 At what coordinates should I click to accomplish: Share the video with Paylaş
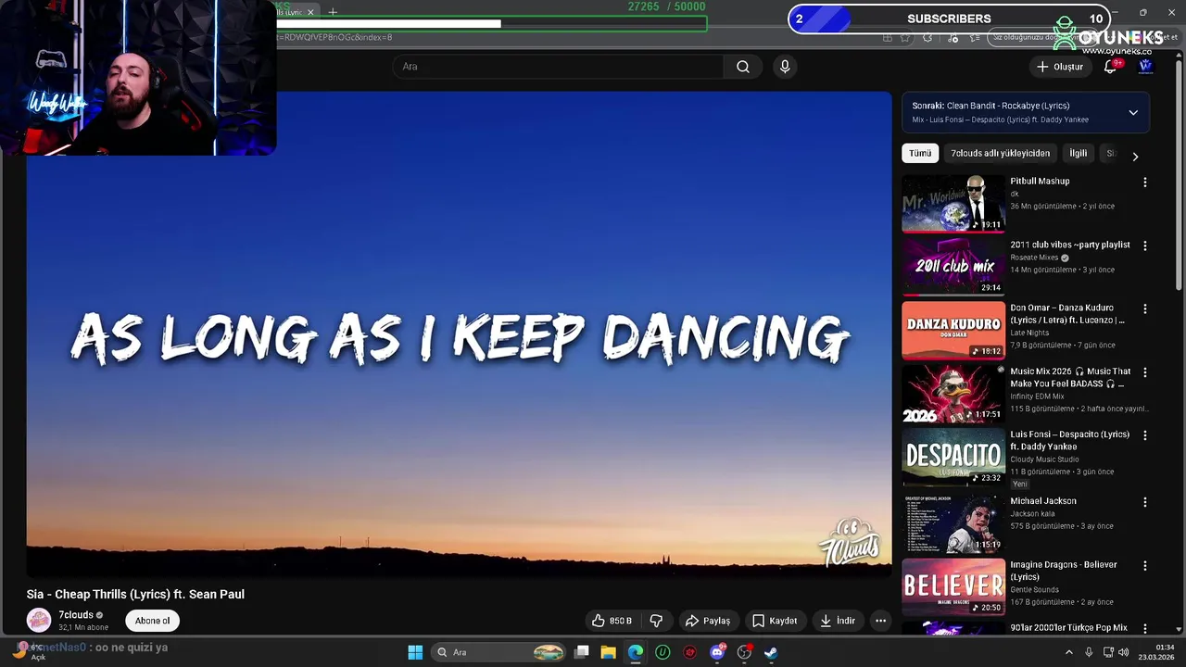(x=708, y=621)
